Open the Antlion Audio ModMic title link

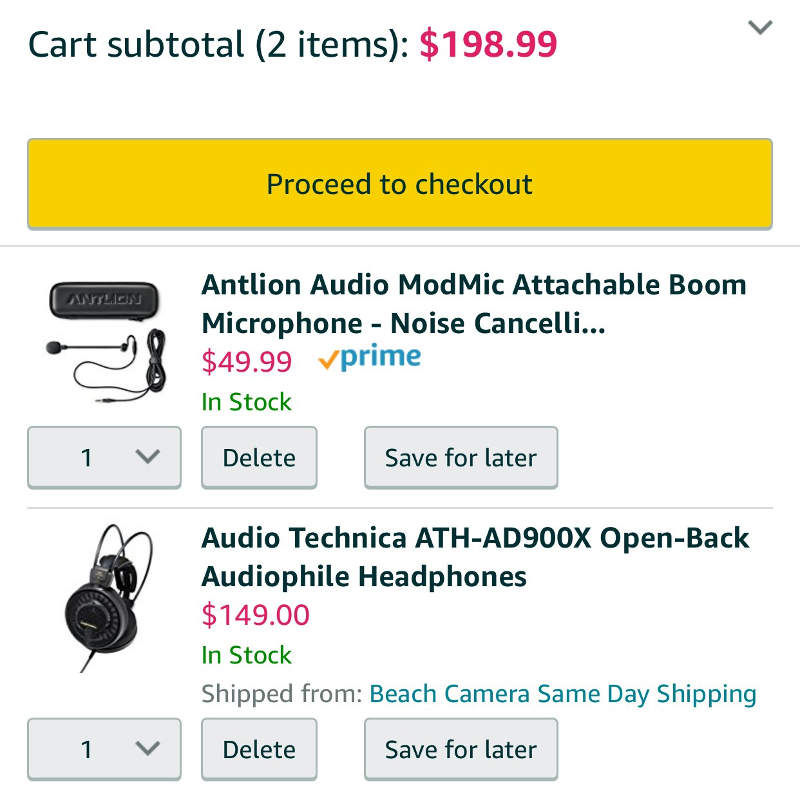click(473, 303)
